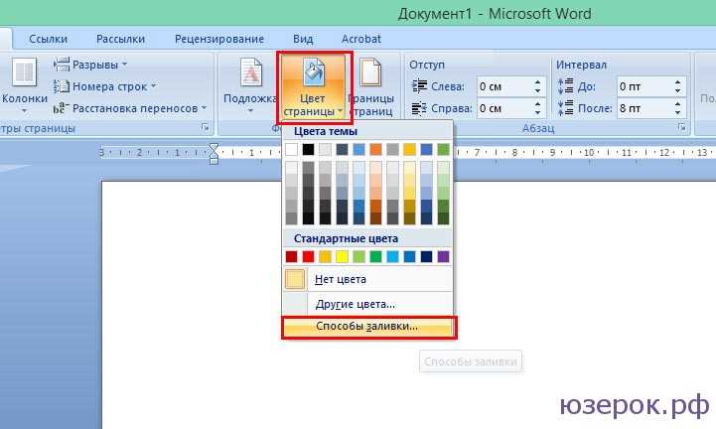Open the Абзац paragraph dialog launcher
This screenshot has height=429, width=716.
pos(682,127)
